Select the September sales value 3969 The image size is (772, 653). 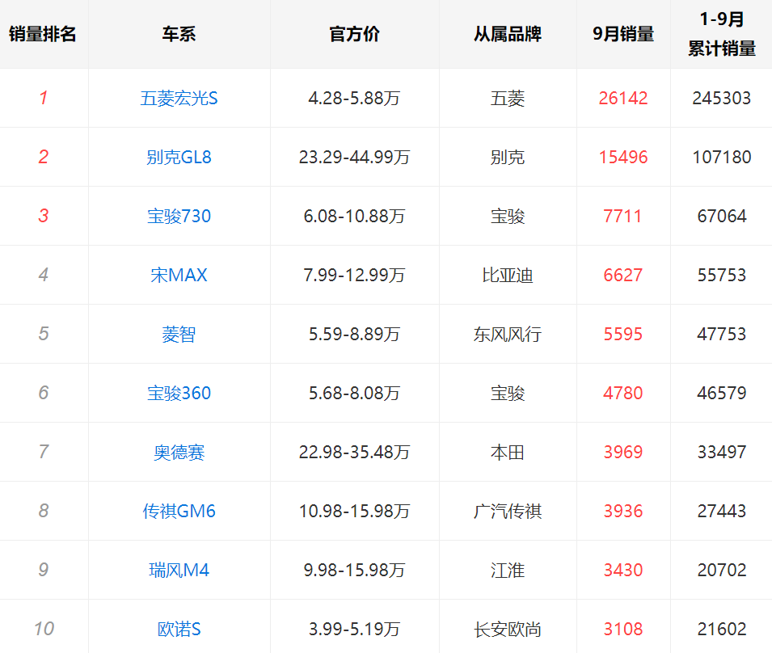(623, 453)
